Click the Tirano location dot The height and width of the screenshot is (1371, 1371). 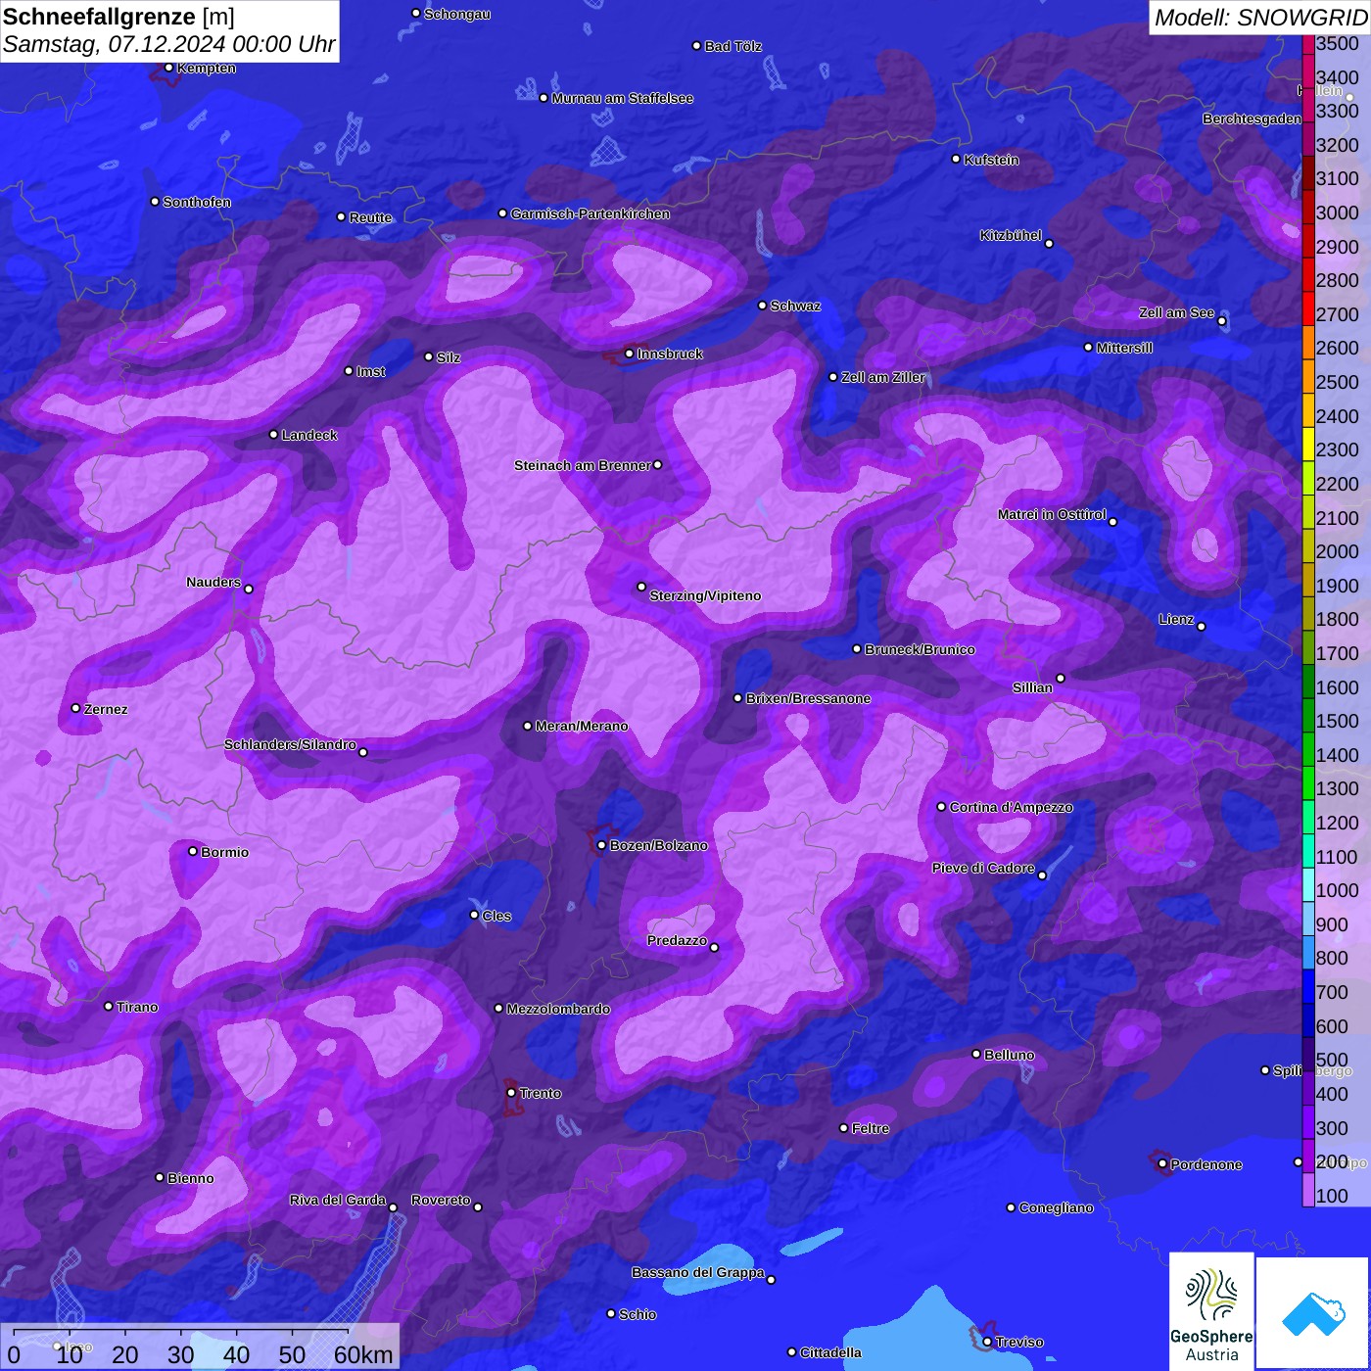(x=109, y=1006)
